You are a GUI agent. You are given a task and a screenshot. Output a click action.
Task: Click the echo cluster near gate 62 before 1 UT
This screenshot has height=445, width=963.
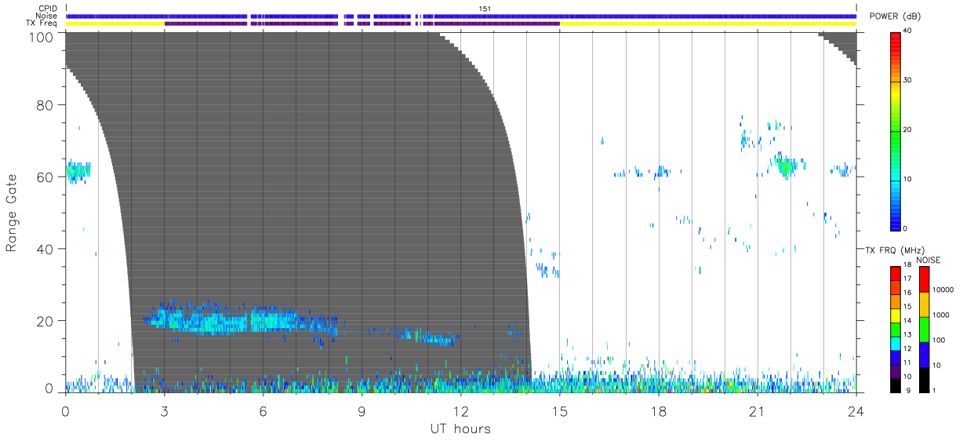point(78,170)
